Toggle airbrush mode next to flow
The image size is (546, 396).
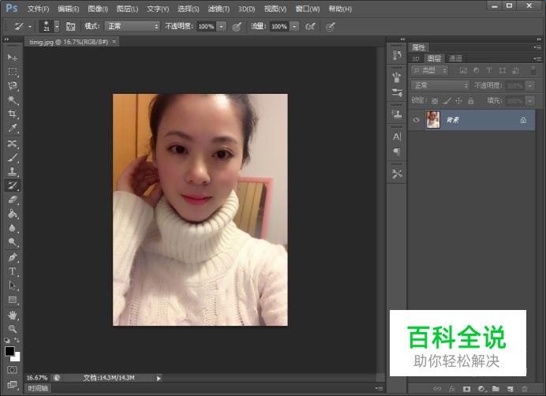(311, 26)
